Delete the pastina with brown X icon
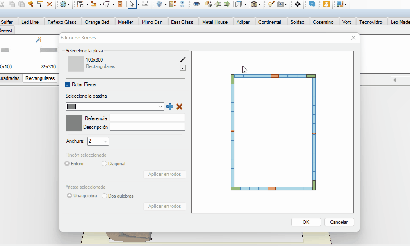The width and height of the screenshot is (410, 246). tap(179, 107)
